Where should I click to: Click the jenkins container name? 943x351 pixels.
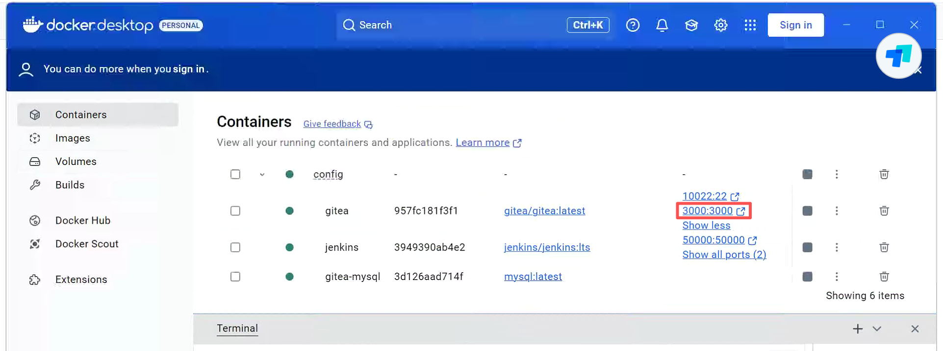[342, 247]
